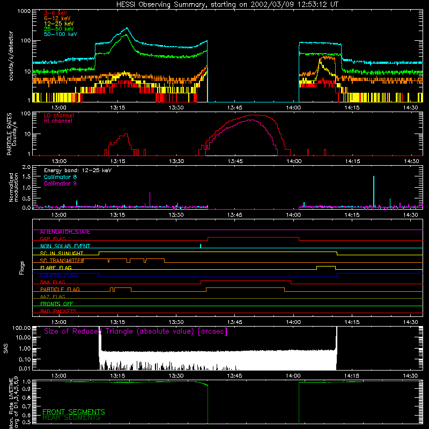Select the orange 6-12 keV legend entry
Viewport: 429px width, 429px height.
tap(57, 18)
